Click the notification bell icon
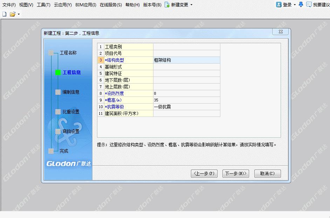 pos(301,5)
